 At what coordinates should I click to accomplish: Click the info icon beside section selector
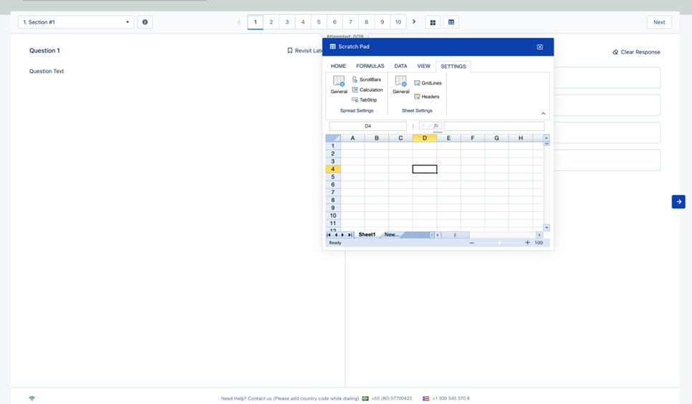(x=145, y=22)
